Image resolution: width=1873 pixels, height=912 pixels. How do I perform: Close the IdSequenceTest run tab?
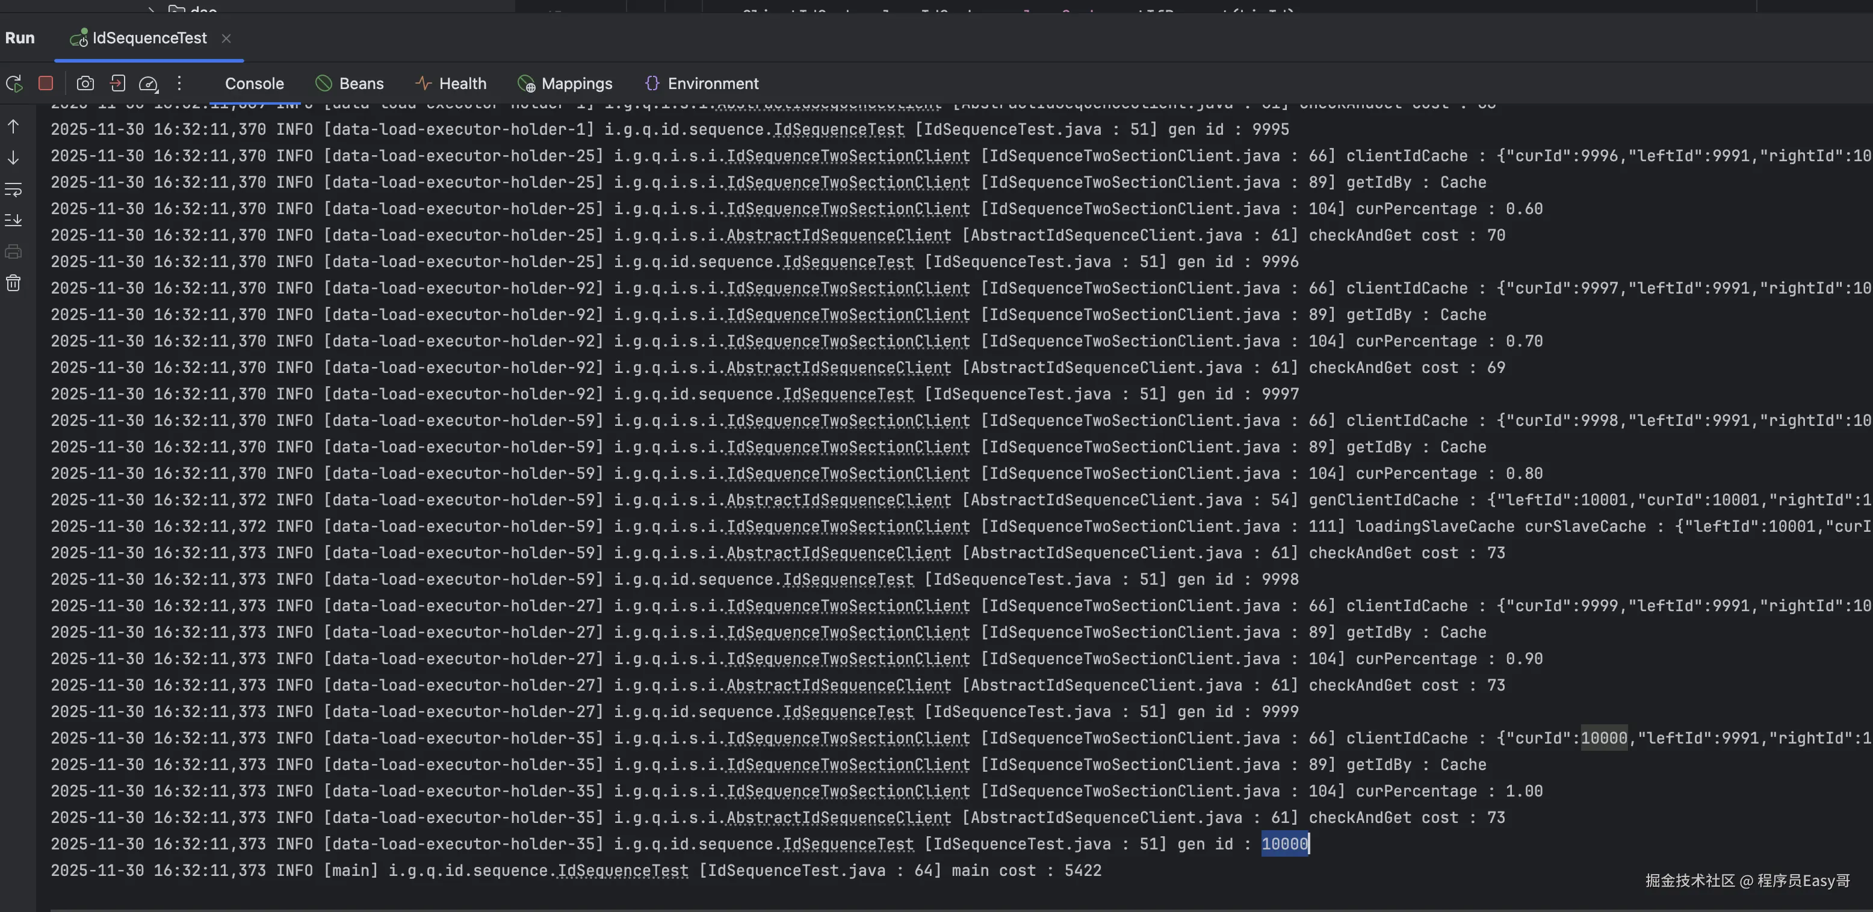[226, 39]
